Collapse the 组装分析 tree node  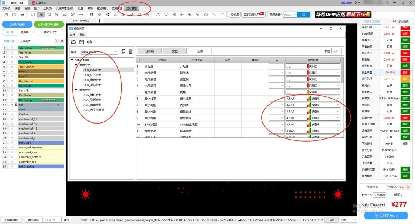pyautogui.click(x=76, y=90)
